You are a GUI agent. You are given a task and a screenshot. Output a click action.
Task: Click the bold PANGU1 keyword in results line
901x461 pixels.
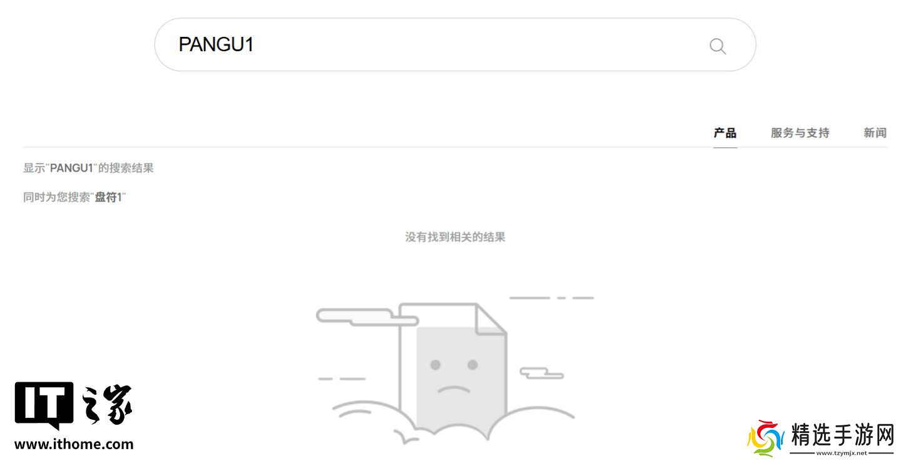(71, 168)
